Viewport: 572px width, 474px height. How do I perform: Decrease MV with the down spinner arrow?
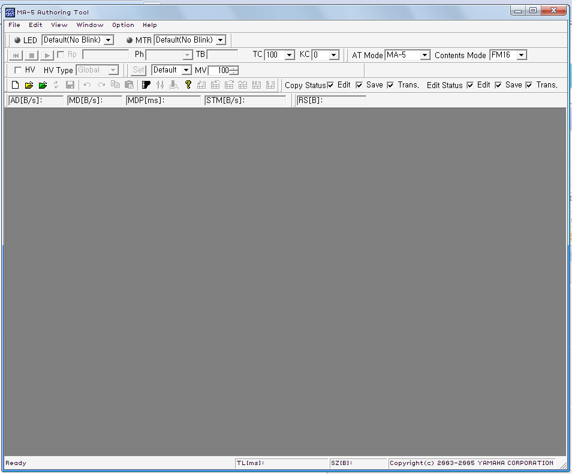[x=234, y=72]
